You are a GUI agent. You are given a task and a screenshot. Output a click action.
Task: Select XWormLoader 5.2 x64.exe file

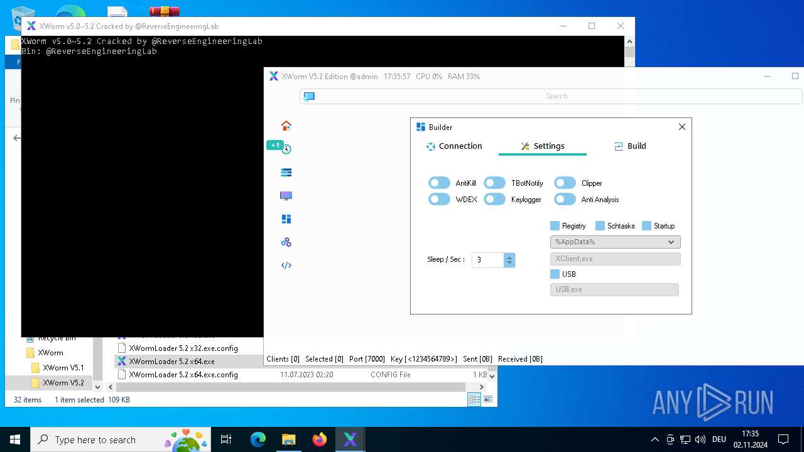(x=171, y=362)
